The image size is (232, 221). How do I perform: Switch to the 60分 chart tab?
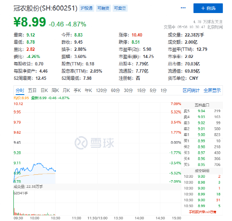click(116, 90)
